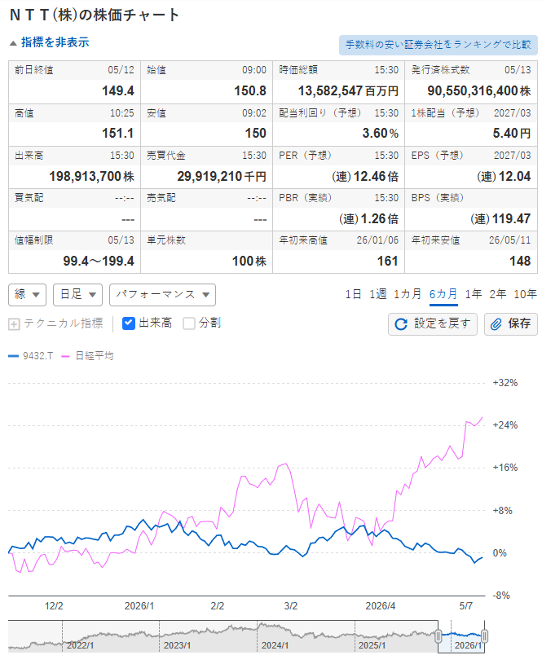The width and height of the screenshot is (542, 664).
Task: Click the 年初来高値 value 161
Action: (388, 262)
